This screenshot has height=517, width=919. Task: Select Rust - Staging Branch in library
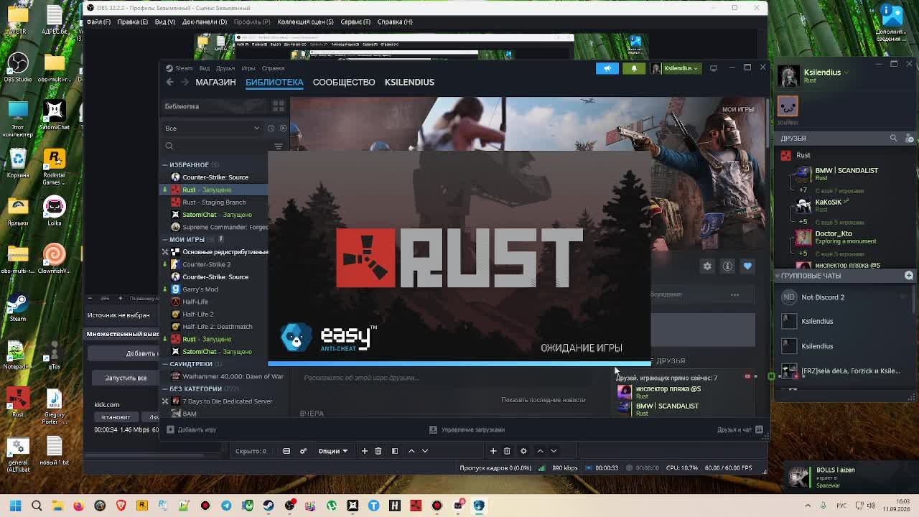(214, 202)
